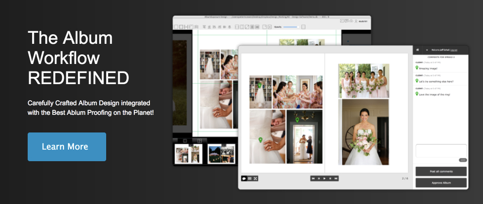Click the cloud icon at design window top right
The width and height of the screenshot is (483, 204).
click(x=351, y=21)
